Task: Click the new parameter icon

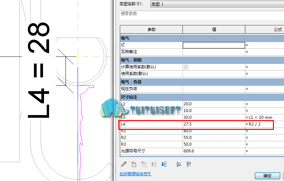Action: click(x=134, y=164)
